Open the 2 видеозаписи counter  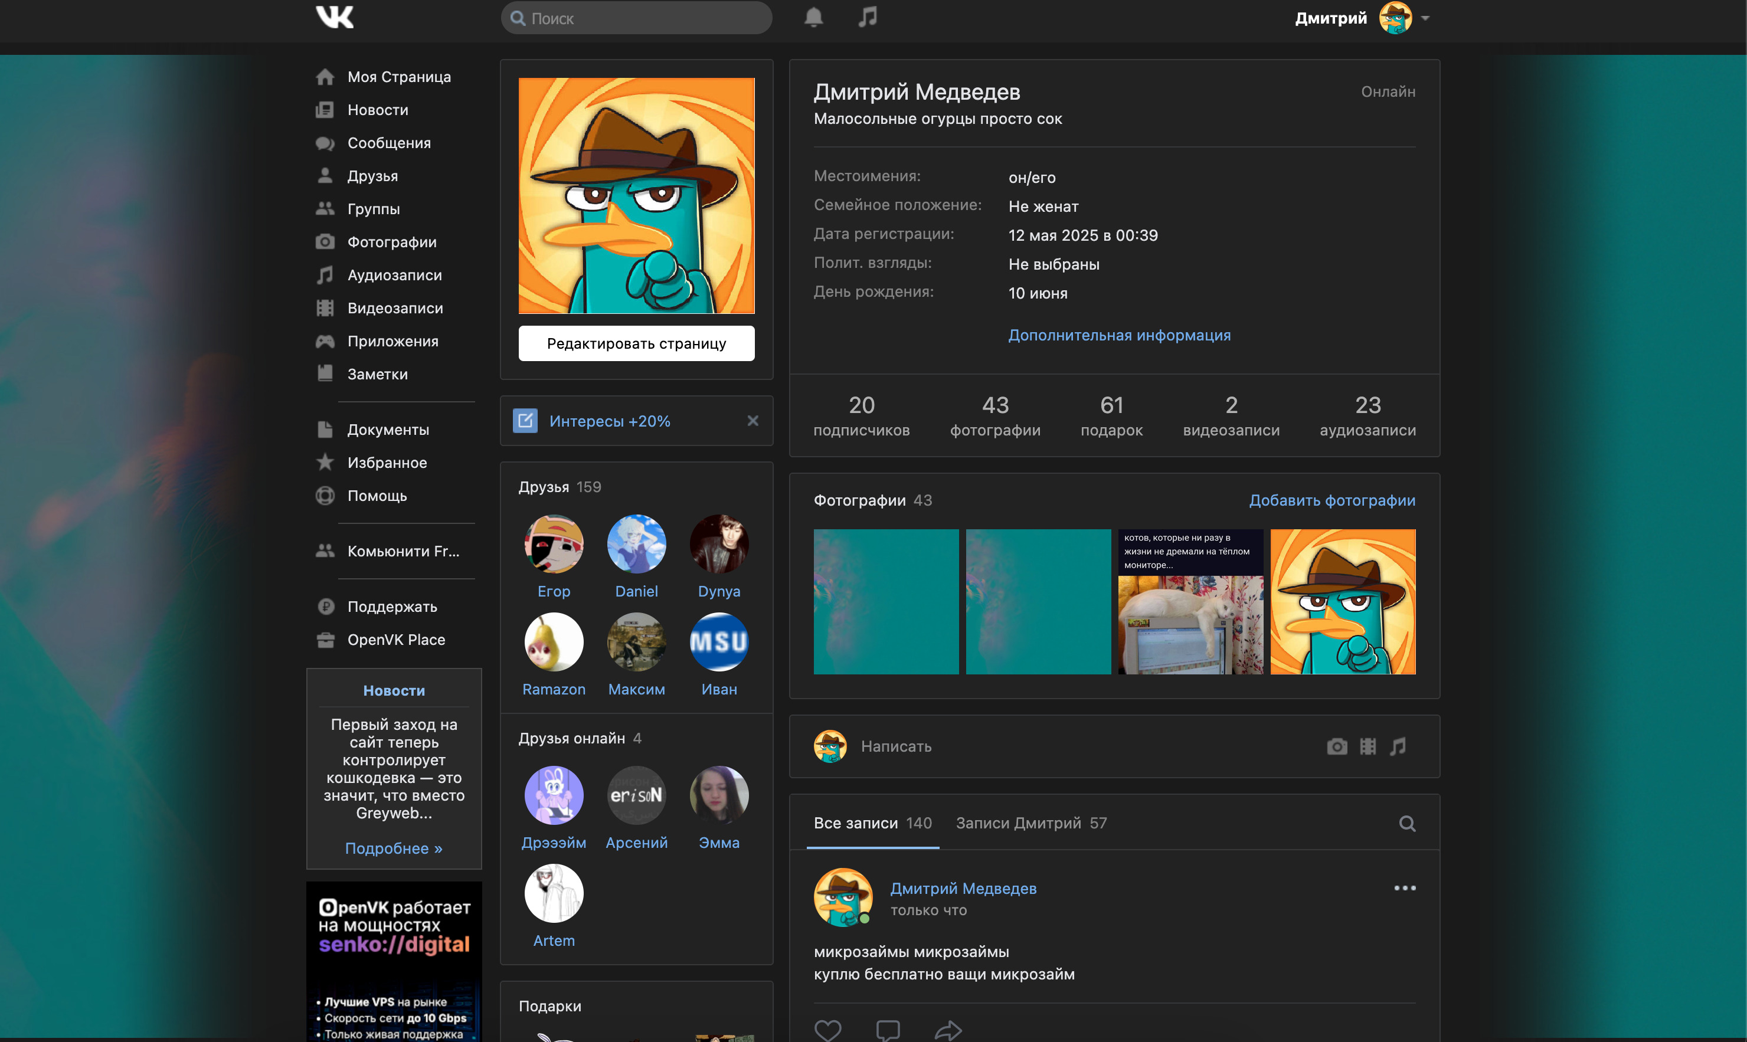(1231, 415)
